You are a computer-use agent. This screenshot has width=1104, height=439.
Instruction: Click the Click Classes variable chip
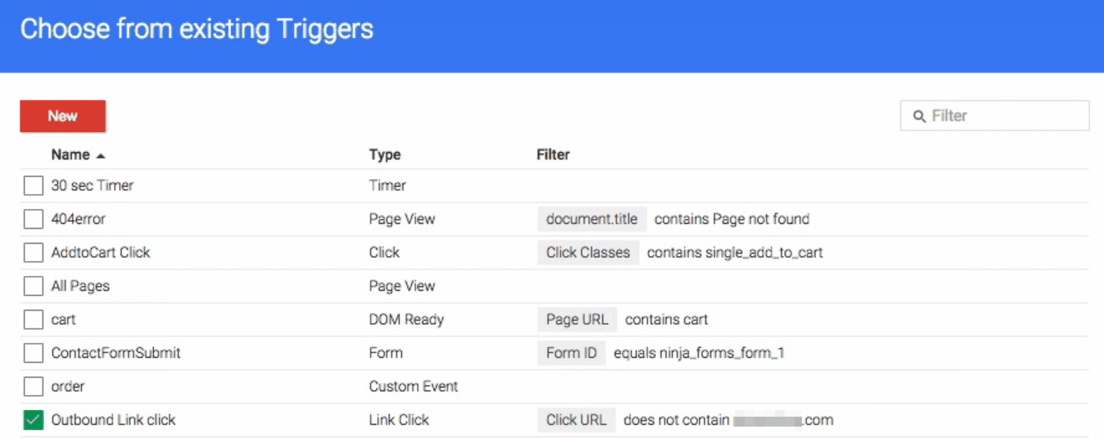click(x=588, y=253)
